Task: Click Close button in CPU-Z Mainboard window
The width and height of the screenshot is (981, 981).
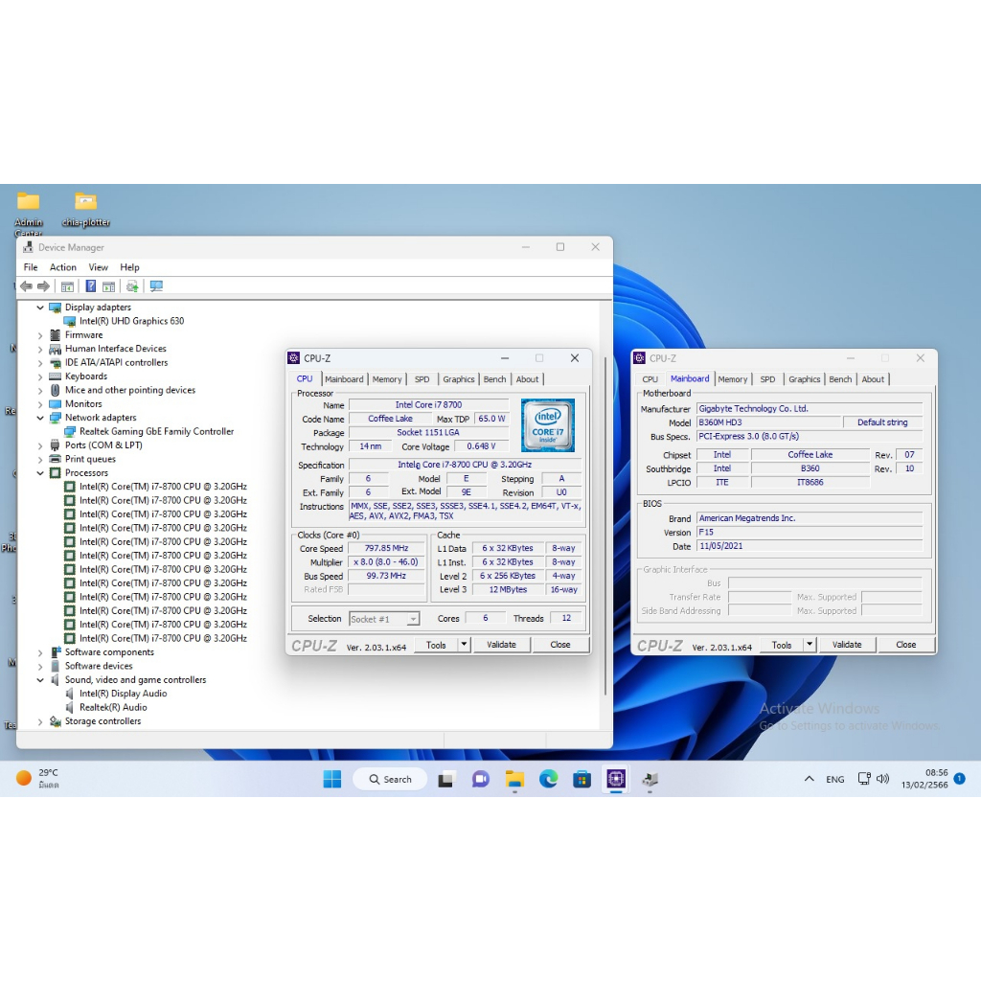Action: pos(905,645)
